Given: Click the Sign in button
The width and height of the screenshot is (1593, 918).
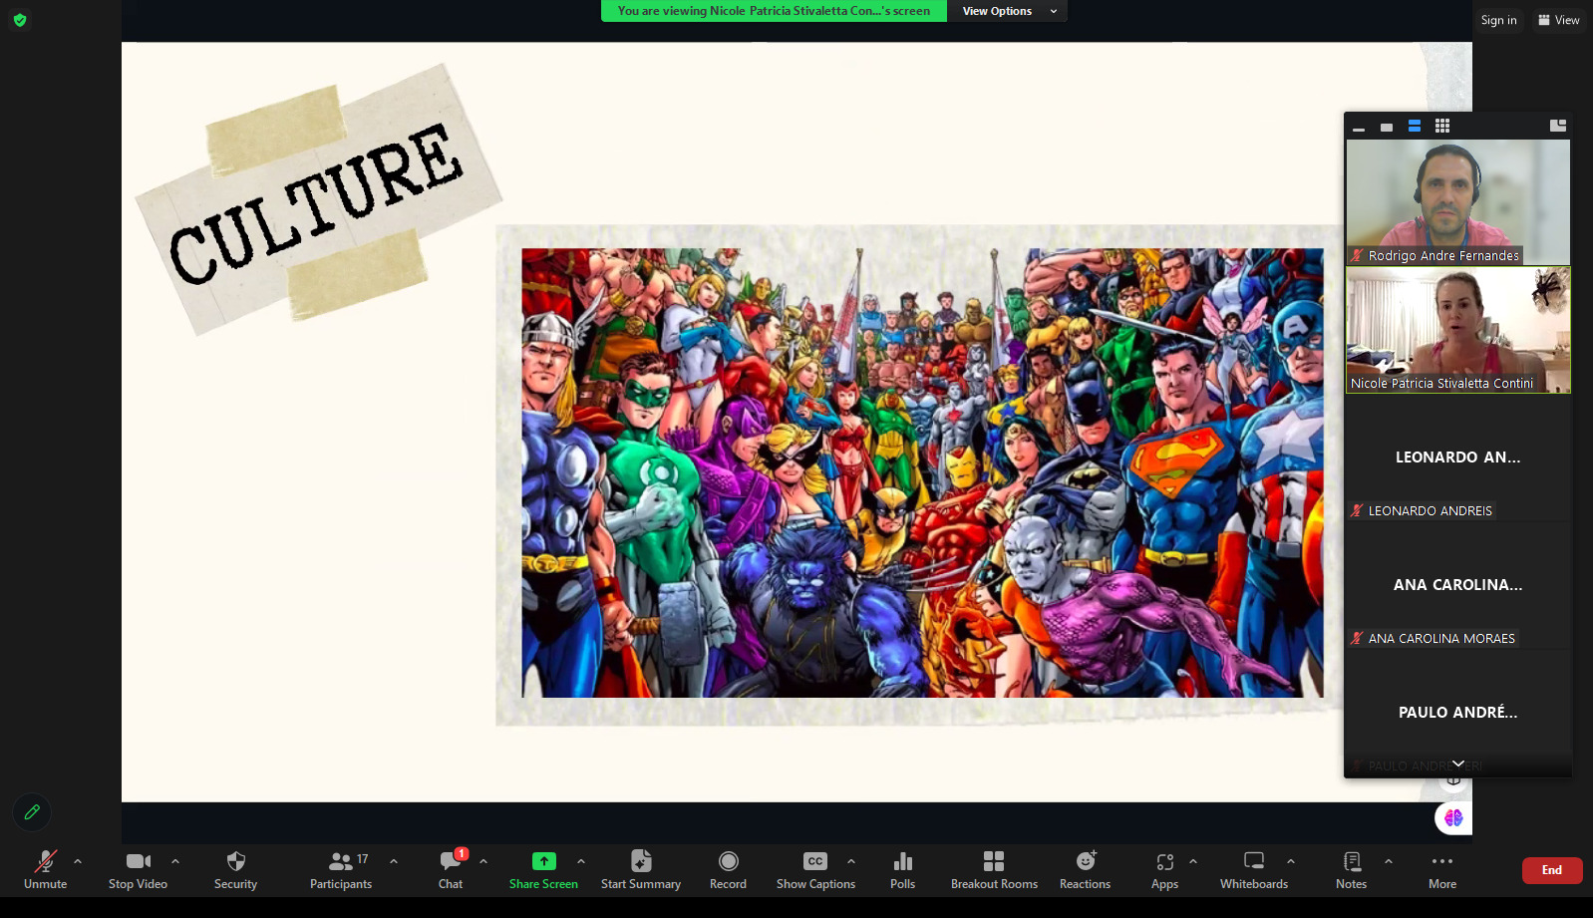Looking at the screenshot, I should click(1498, 20).
